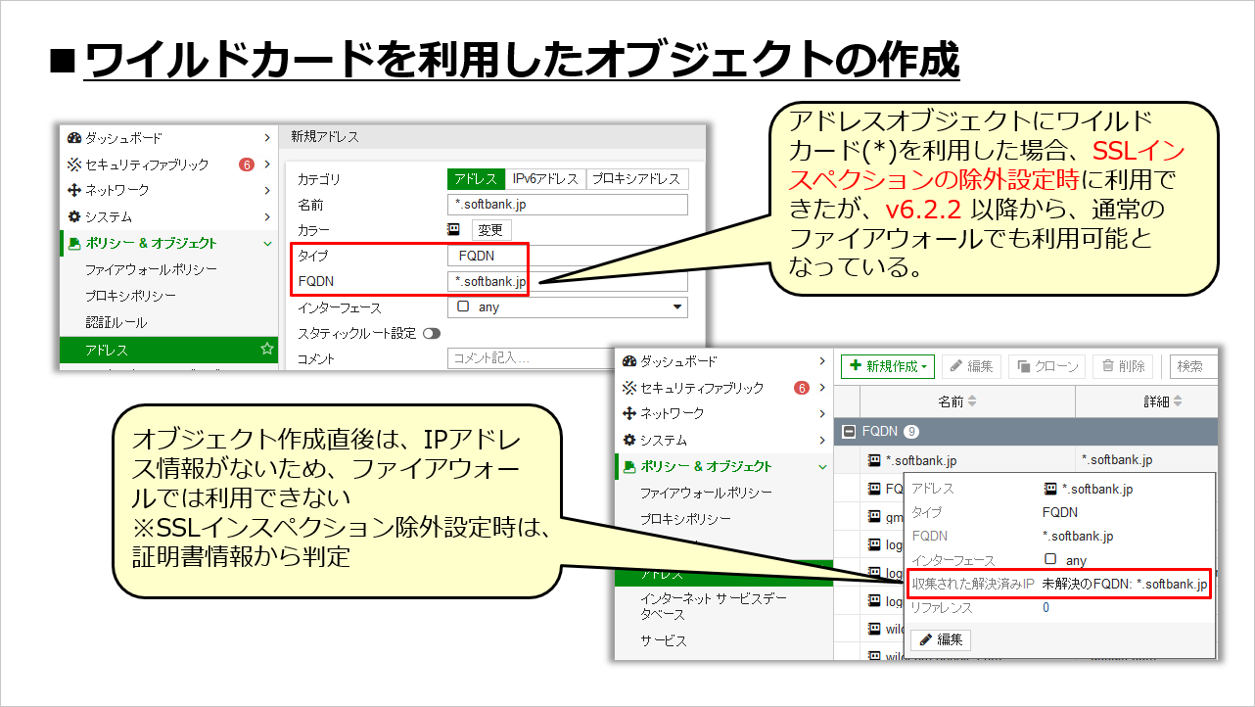Click Dashboard gauge icon in address list sidebar
The height and width of the screenshot is (707, 1255).
(x=629, y=361)
